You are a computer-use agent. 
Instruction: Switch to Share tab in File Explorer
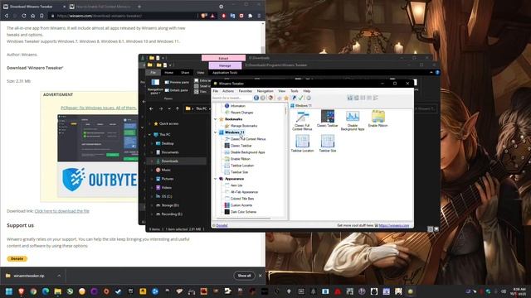click(185, 72)
